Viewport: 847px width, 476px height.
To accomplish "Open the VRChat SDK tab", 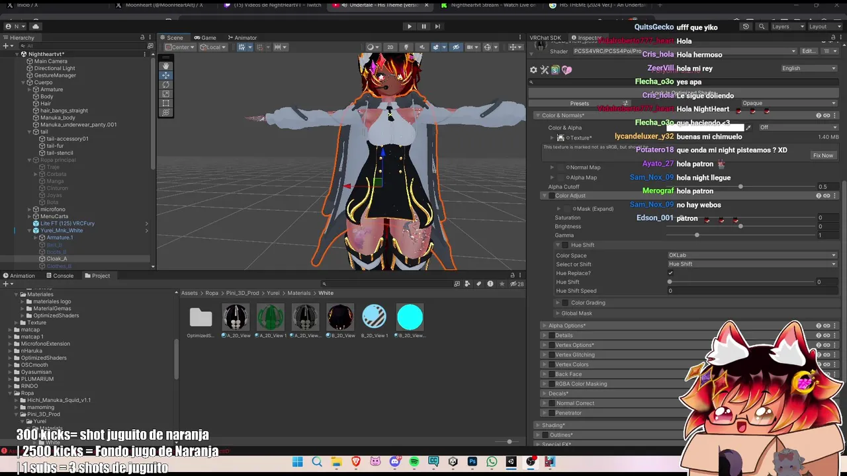I will [545, 38].
